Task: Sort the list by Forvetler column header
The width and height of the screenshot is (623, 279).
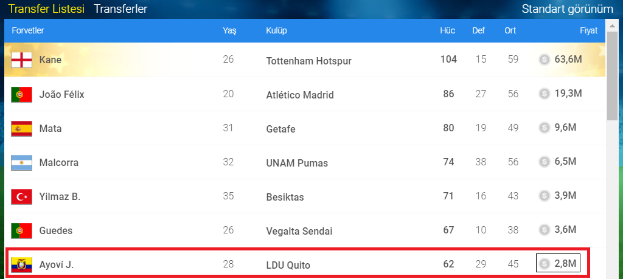Action: point(28,30)
